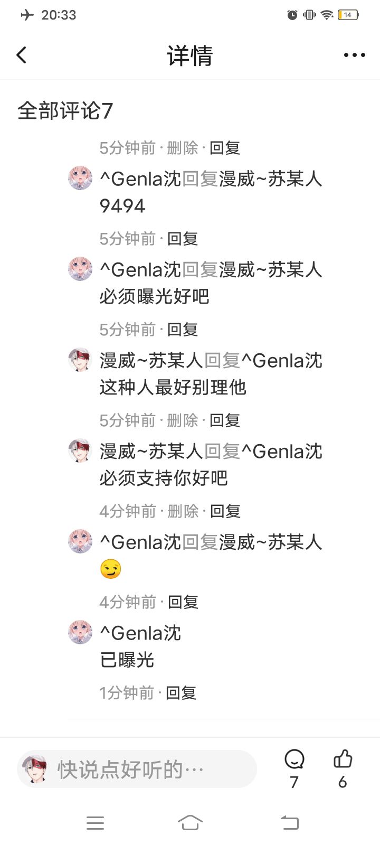Open the three-dot more options menu
Screen dimensions: 380x845
point(354,55)
